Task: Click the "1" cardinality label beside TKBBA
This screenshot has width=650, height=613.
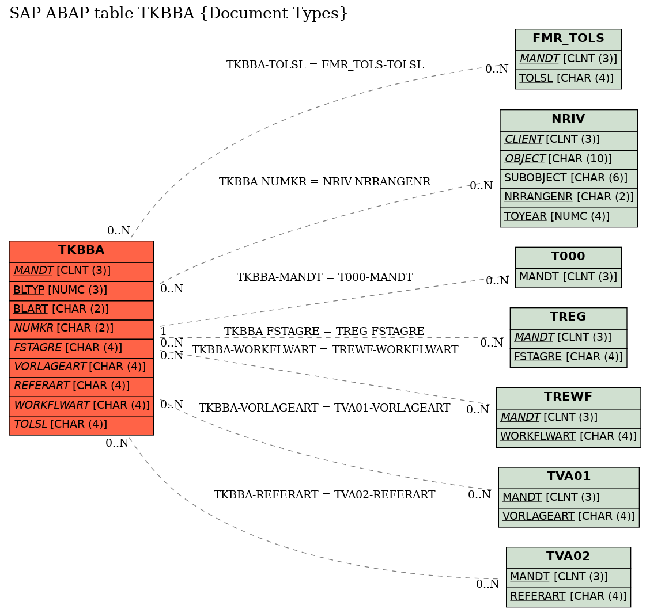Action: [163, 332]
